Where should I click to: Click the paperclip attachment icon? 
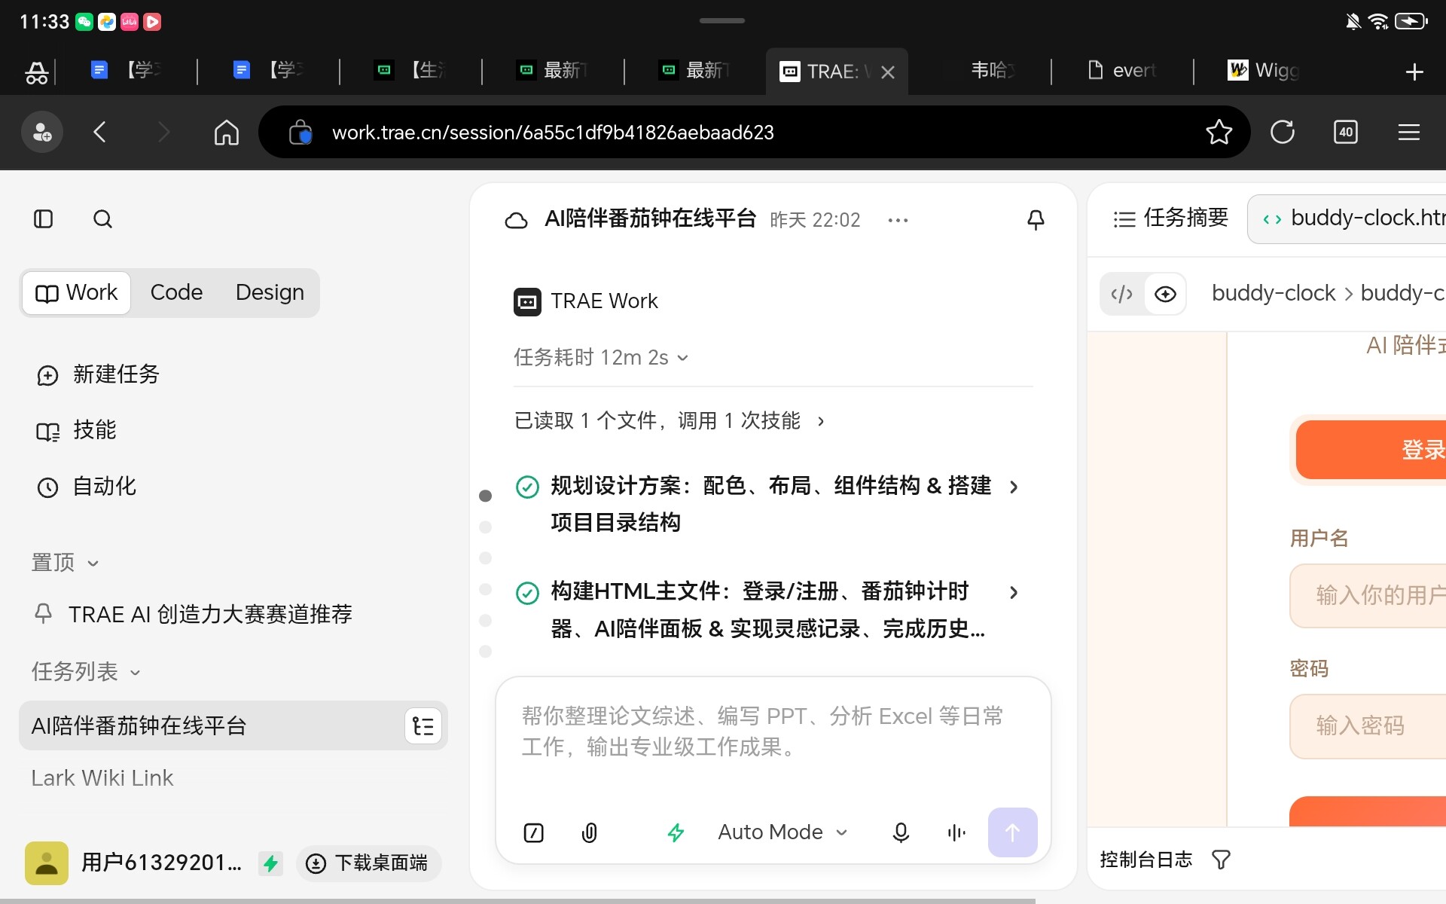[590, 832]
